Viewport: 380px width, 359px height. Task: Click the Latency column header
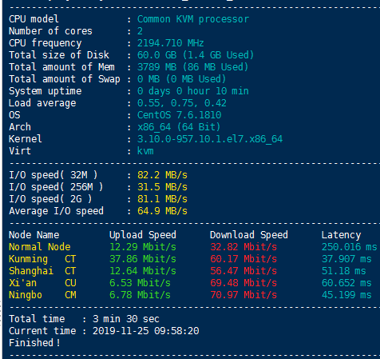click(x=341, y=235)
